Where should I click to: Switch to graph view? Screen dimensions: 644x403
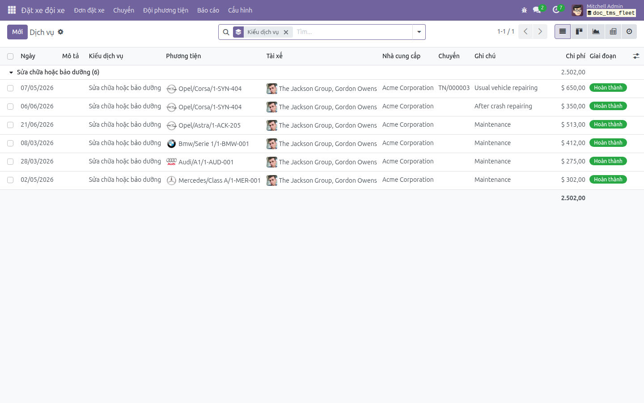coord(596,31)
